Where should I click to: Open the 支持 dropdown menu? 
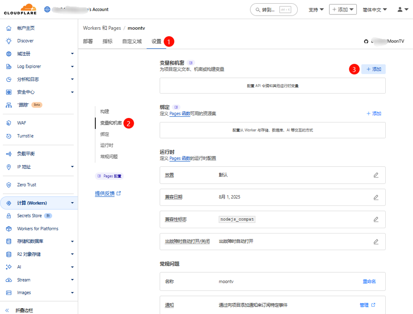coord(316,9)
